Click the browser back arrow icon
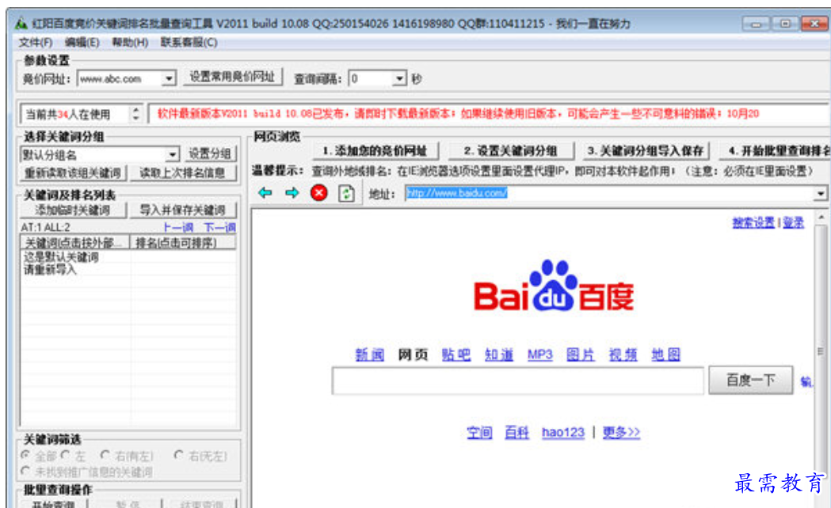This screenshot has width=831, height=508. coord(265,193)
